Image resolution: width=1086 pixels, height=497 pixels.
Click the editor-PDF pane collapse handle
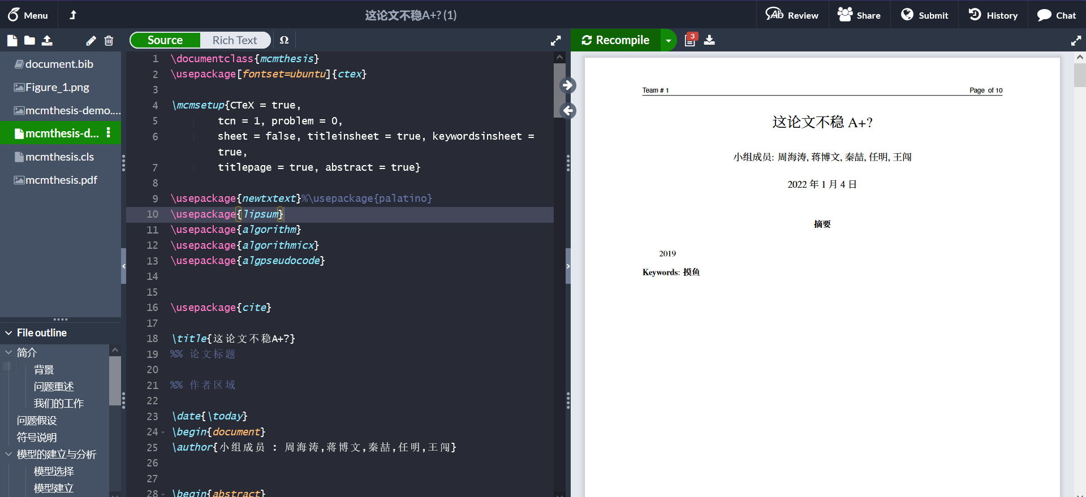tap(568, 266)
